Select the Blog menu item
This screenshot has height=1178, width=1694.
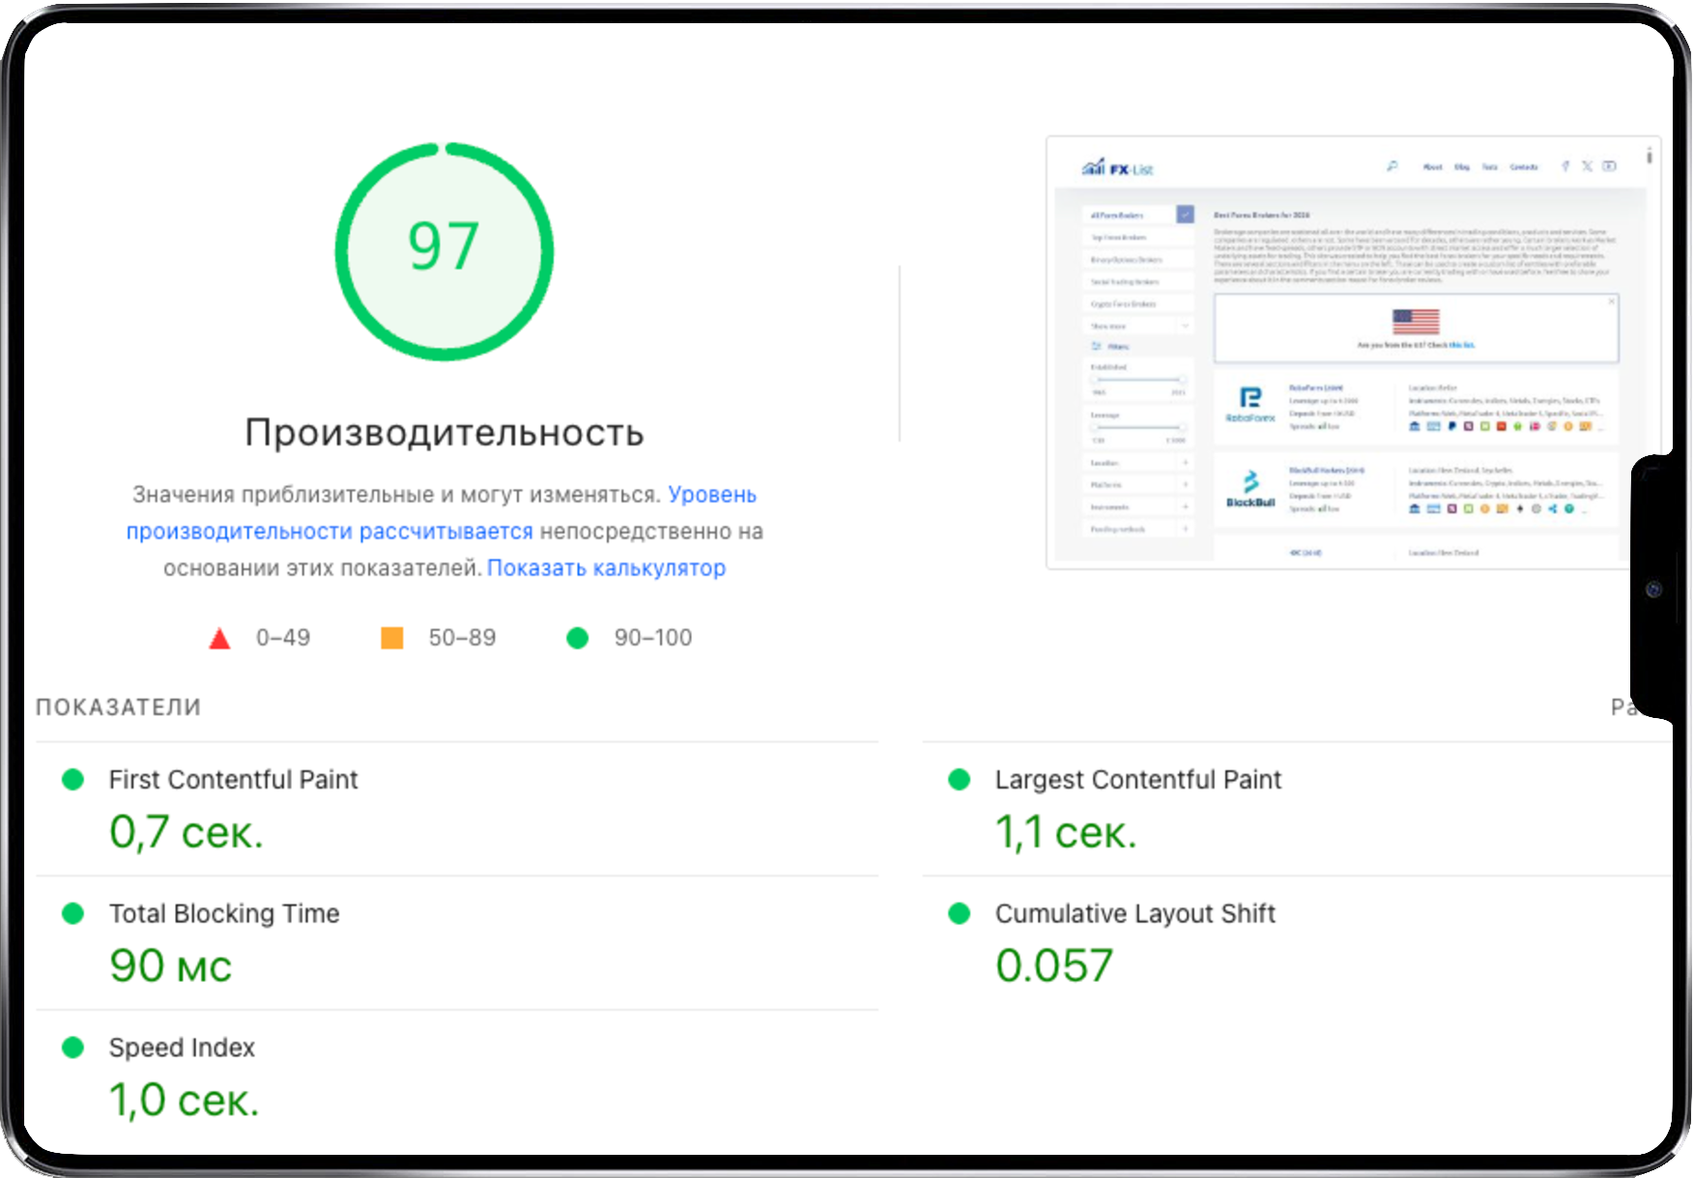tap(1461, 167)
